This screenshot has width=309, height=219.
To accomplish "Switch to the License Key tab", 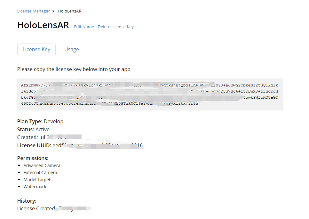I will coord(36,49).
